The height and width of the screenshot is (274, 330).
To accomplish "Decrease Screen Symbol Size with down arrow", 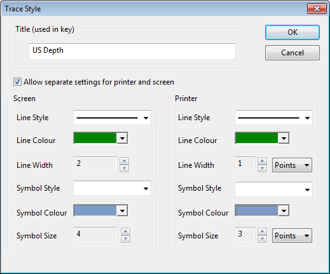I will (125, 239).
